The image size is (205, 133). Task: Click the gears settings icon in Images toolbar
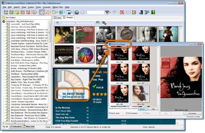(104, 23)
